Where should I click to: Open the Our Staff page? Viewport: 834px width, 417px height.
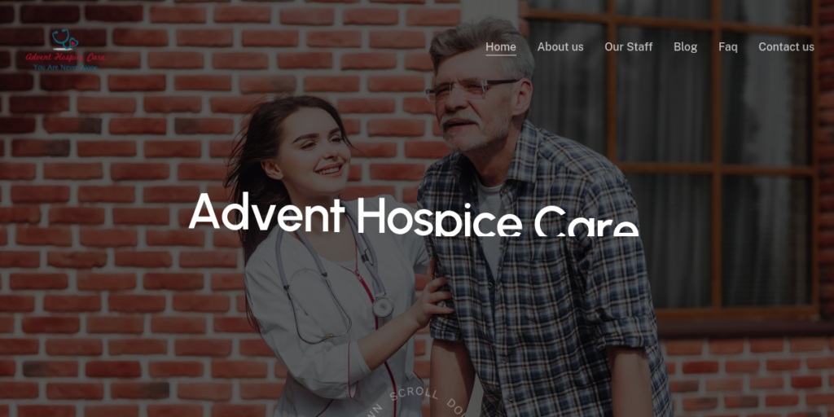click(628, 46)
